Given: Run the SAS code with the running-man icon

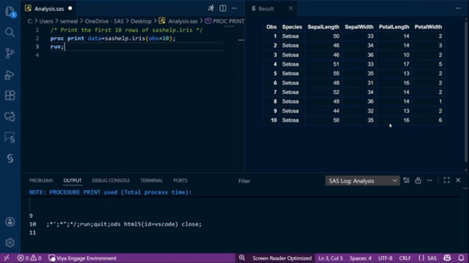Looking at the screenshot, I should click(211, 8).
